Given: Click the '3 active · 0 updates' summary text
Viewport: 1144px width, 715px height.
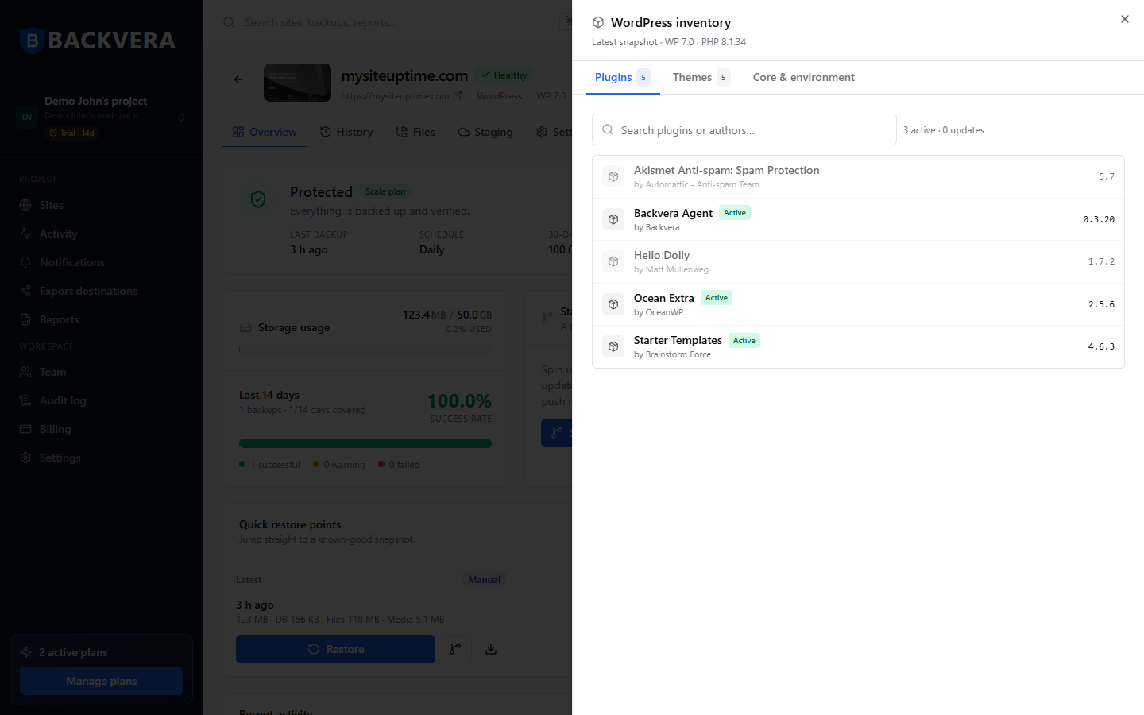Looking at the screenshot, I should click(x=943, y=130).
